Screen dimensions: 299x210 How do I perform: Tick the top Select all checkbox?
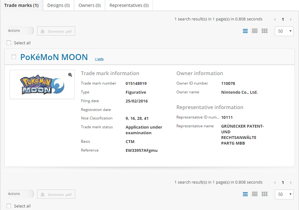click(9, 43)
